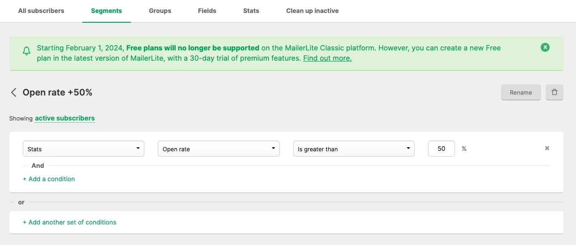Open the Open rate field dropdown
576x245 pixels.
219,149
